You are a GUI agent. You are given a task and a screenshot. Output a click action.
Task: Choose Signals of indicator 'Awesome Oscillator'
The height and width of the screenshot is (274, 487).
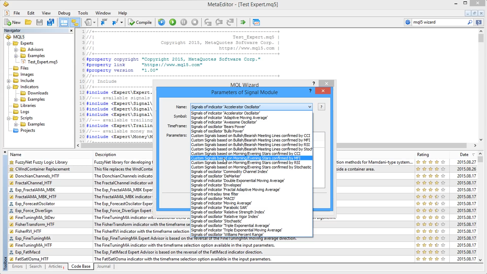251,122
